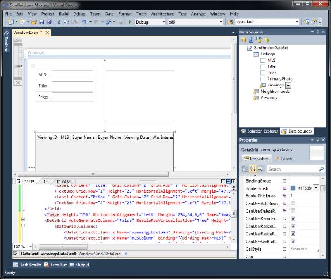Click the search magnifier icon in Properties
331x279 pixels.
tap(321, 169)
